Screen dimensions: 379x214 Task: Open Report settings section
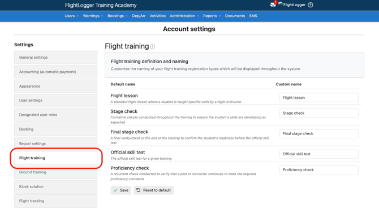(55, 143)
